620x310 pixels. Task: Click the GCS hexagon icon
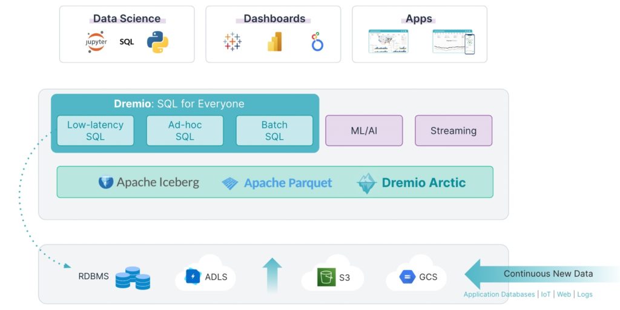407,276
